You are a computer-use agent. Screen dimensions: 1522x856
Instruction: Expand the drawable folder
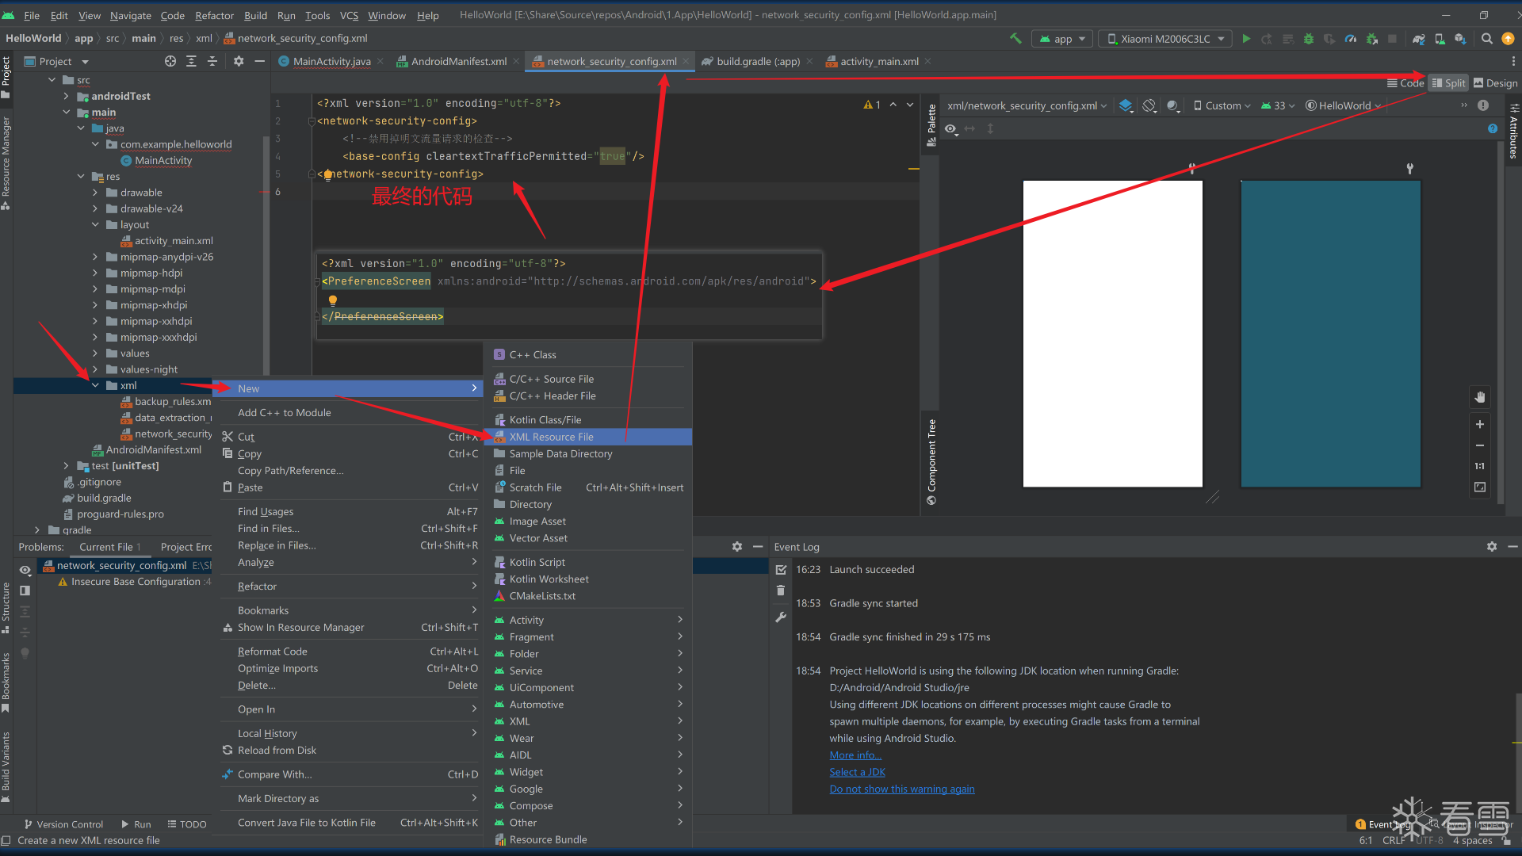pyautogui.click(x=95, y=193)
